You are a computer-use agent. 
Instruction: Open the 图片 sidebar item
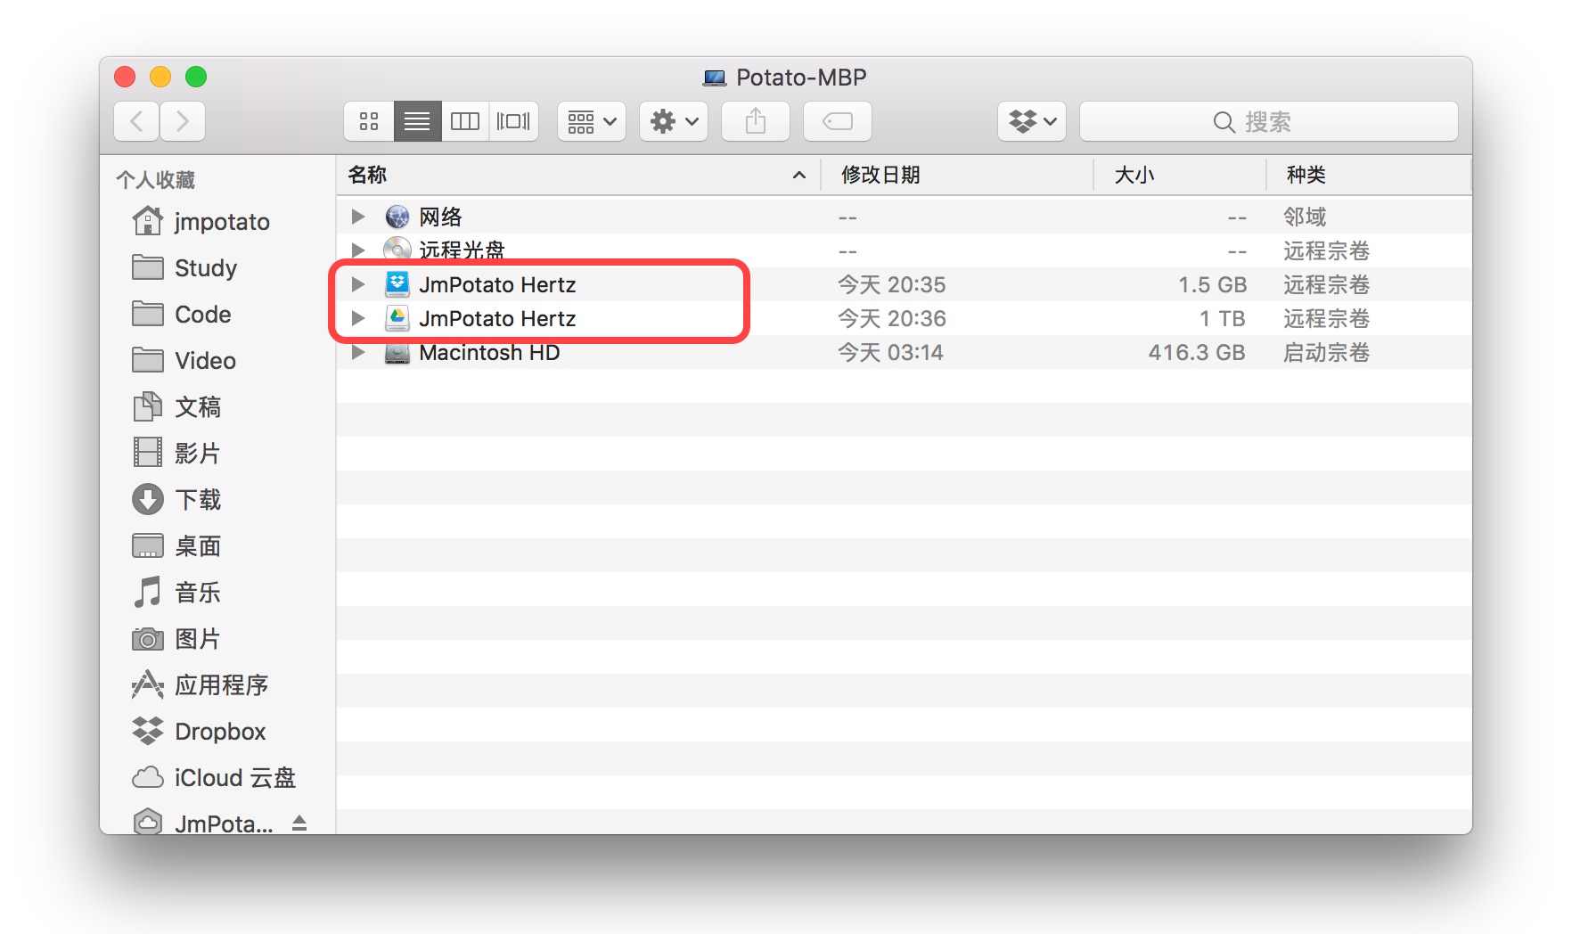tap(196, 638)
